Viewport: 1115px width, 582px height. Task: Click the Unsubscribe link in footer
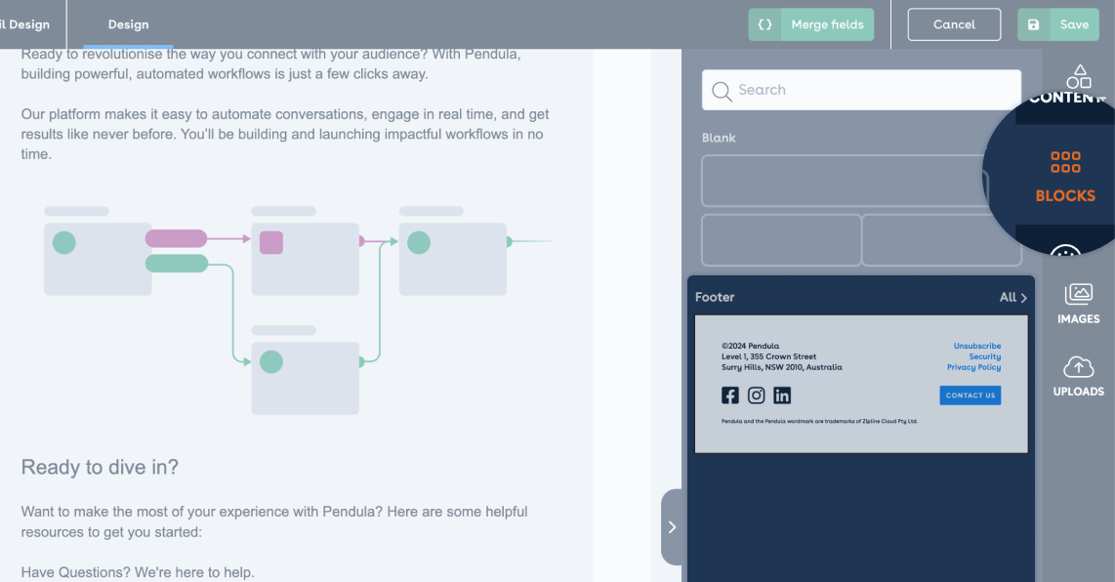point(976,346)
